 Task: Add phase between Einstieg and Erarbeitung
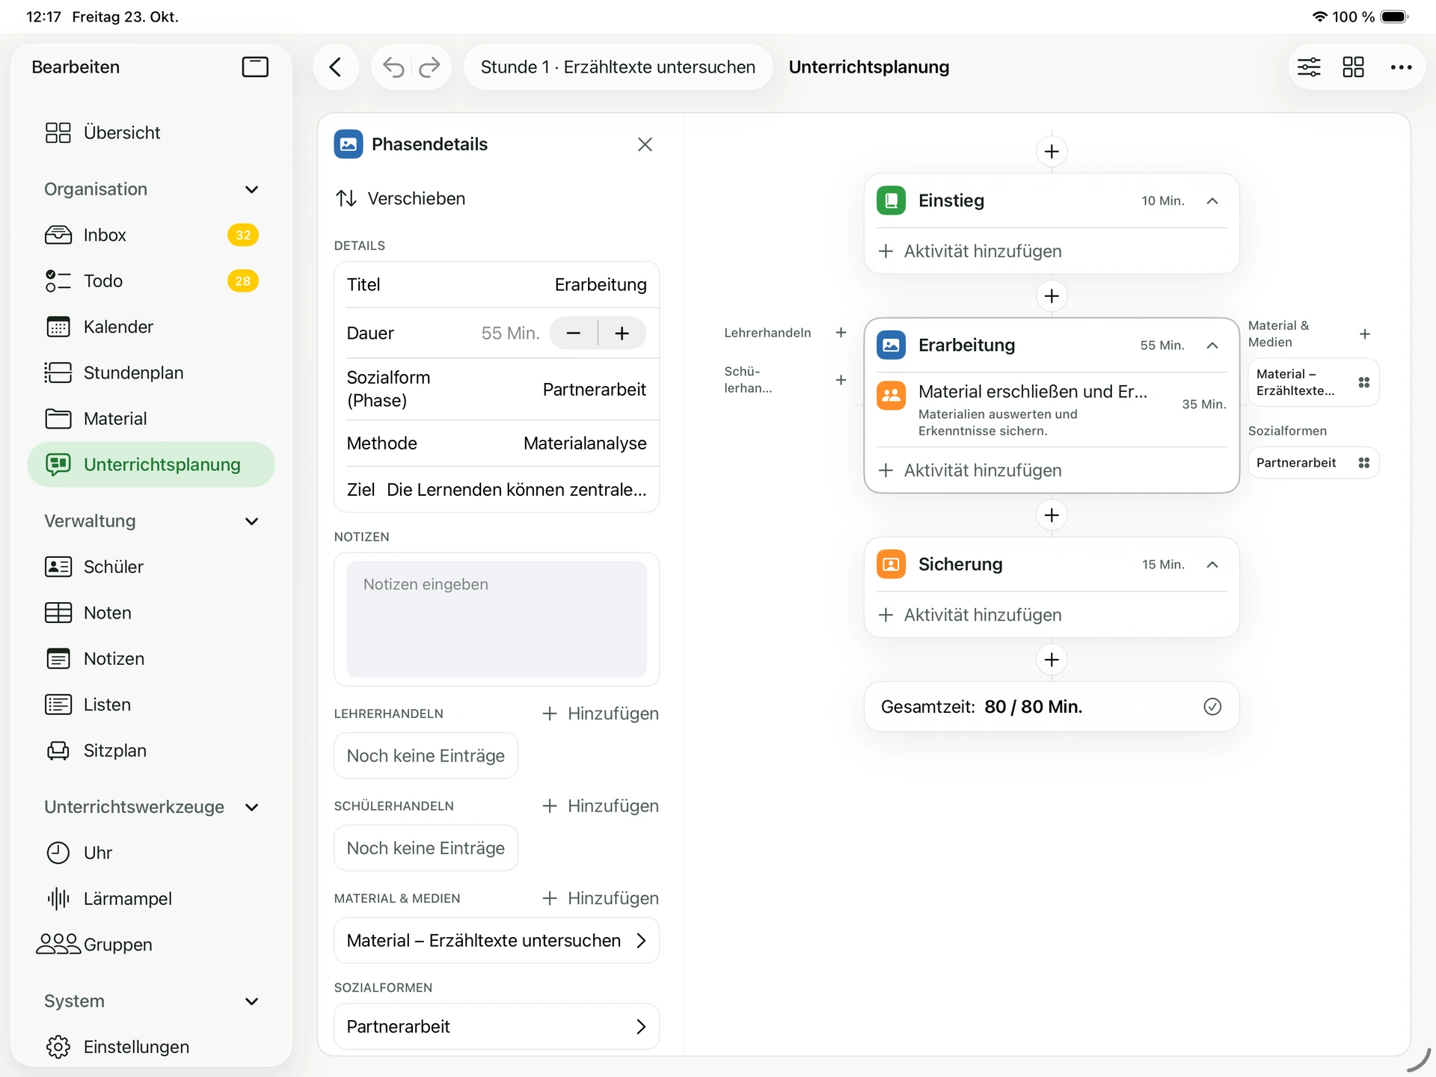coord(1052,296)
